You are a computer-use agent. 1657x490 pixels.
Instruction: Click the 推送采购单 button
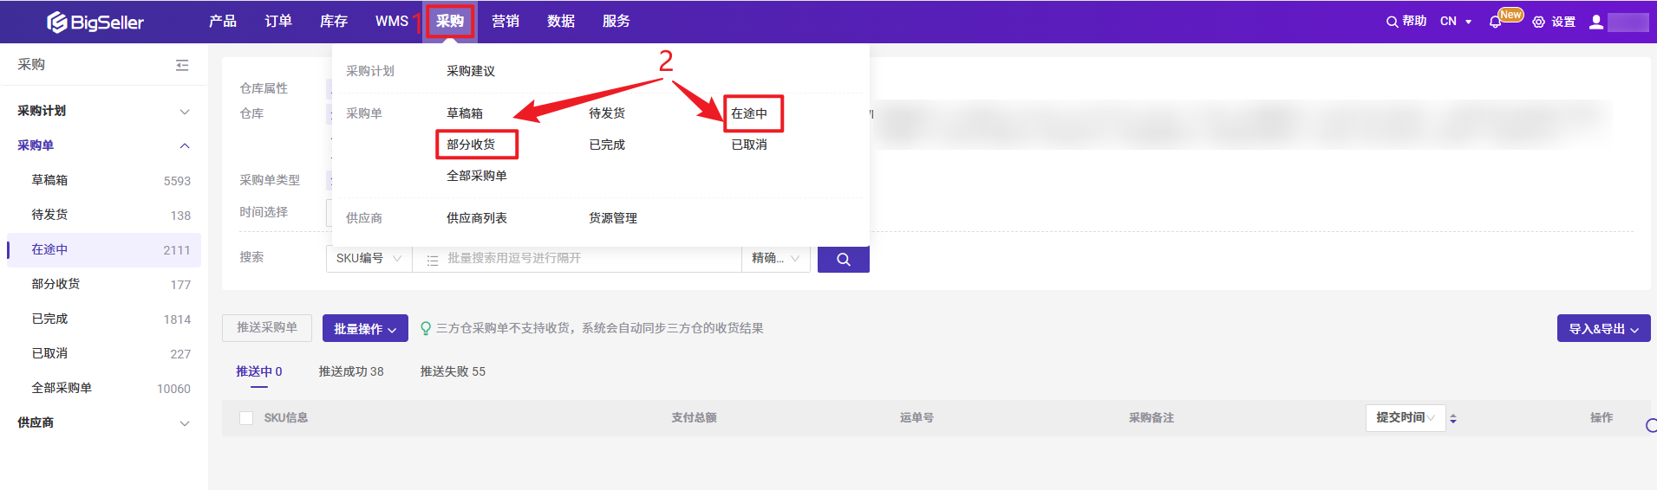coord(267,327)
